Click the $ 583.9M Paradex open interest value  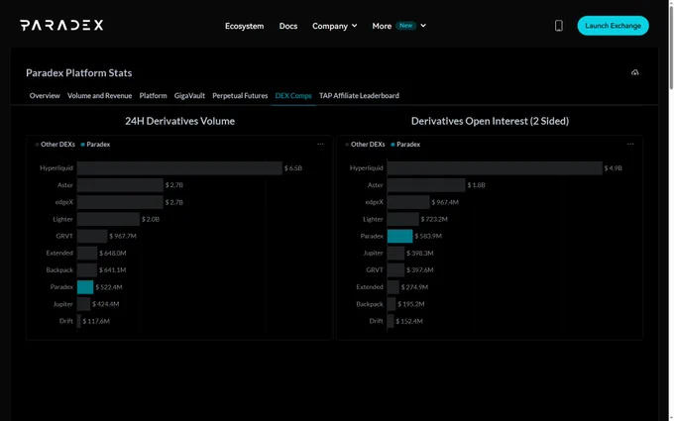pos(428,236)
